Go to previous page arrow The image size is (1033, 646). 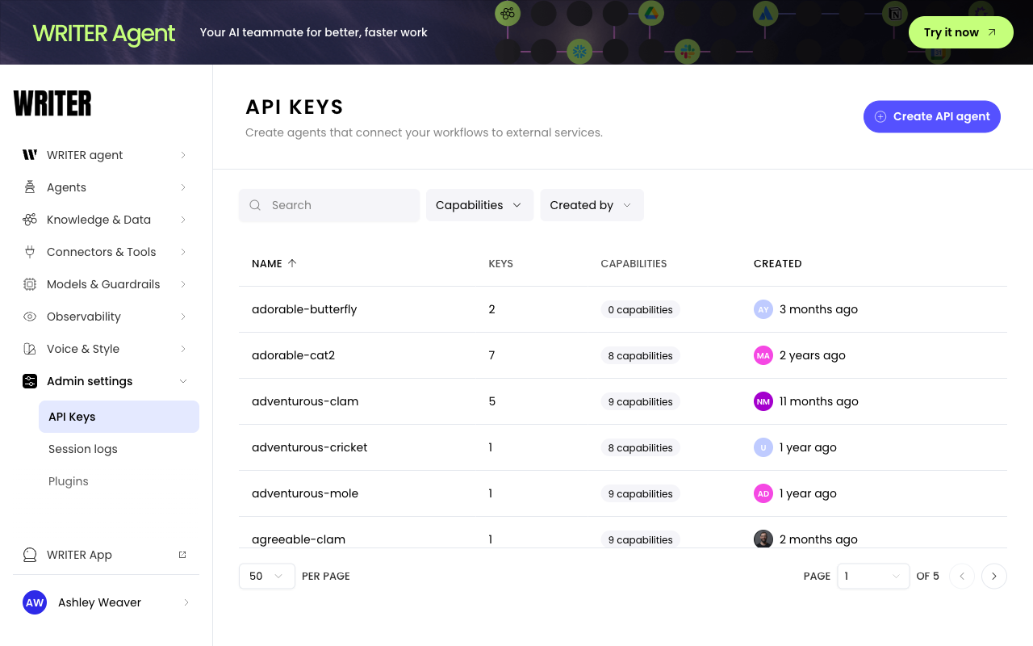tap(962, 576)
